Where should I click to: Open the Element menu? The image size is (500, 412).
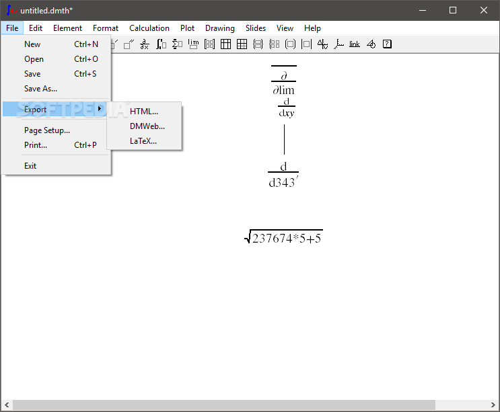pyautogui.click(x=67, y=28)
